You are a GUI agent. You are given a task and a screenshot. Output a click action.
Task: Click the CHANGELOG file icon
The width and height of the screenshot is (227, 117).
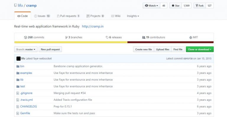point(18,107)
